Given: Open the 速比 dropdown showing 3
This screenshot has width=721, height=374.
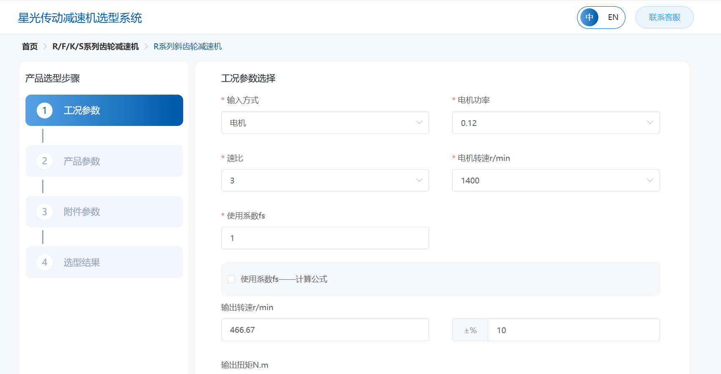Looking at the screenshot, I should (x=325, y=181).
